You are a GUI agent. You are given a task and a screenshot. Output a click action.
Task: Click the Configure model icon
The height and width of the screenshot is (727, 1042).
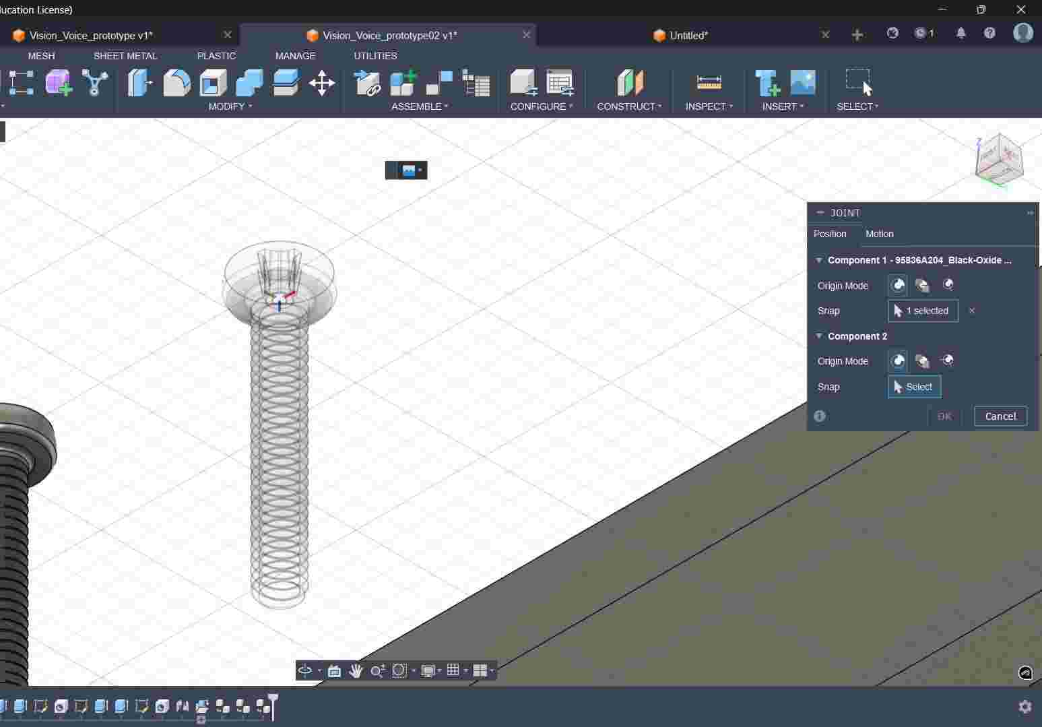click(x=523, y=83)
